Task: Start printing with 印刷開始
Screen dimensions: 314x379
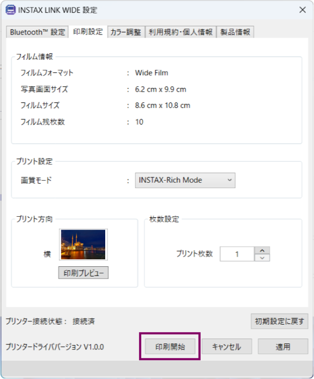Action: pos(170,347)
